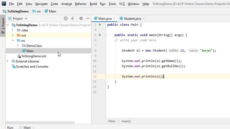Open the Analyze menu
This screenshot has height=129, width=230.
(66, 4)
